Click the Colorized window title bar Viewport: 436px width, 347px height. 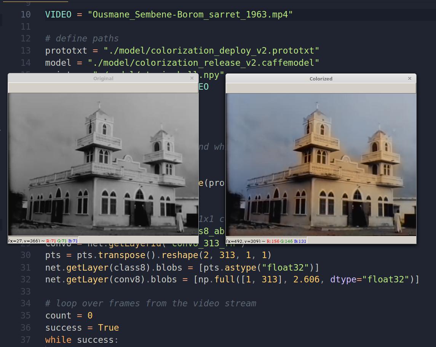321,79
